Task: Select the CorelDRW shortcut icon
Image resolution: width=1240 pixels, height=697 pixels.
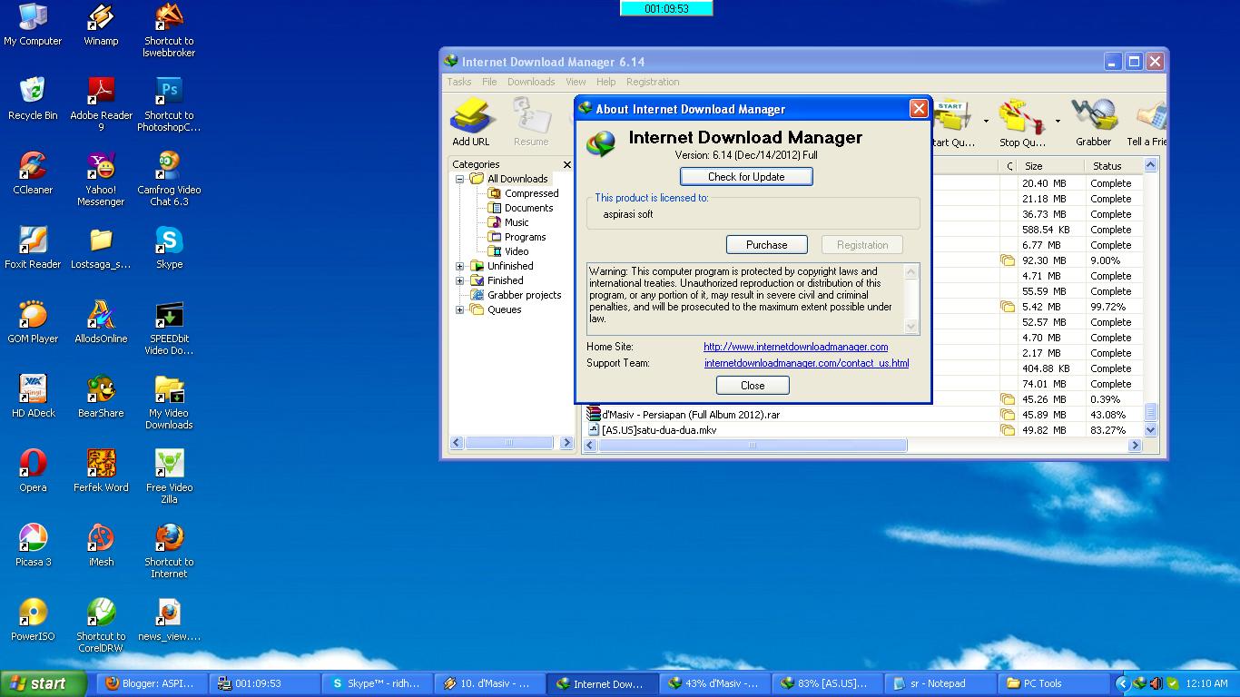Action: tap(101, 626)
